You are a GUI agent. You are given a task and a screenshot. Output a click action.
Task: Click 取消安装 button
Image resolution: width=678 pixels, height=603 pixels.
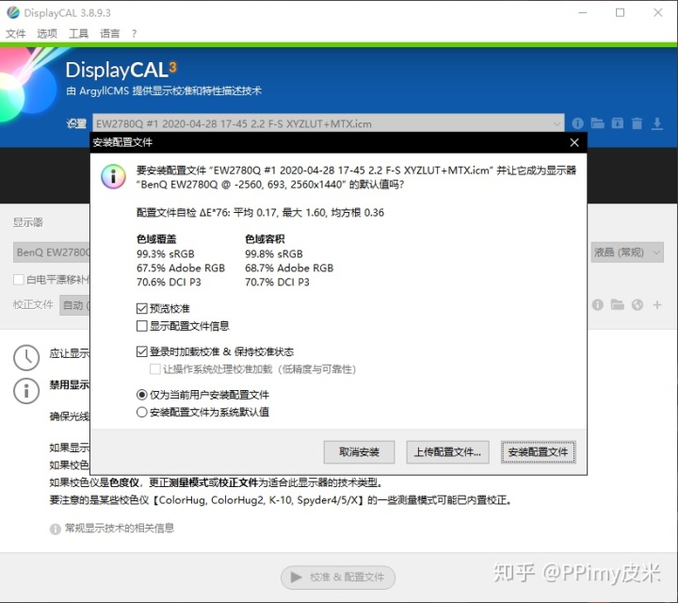tap(359, 452)
